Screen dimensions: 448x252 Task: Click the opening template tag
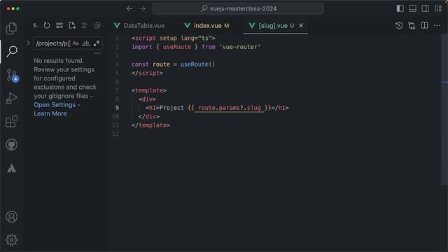click(x=149, y=90)
